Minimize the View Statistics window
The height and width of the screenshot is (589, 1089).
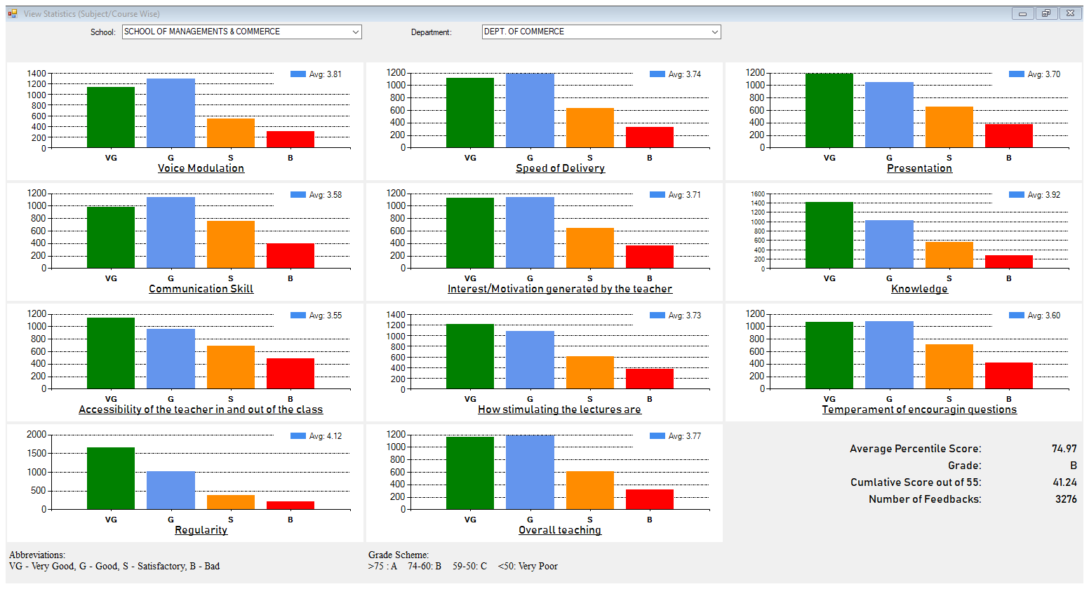(1022, 13)
